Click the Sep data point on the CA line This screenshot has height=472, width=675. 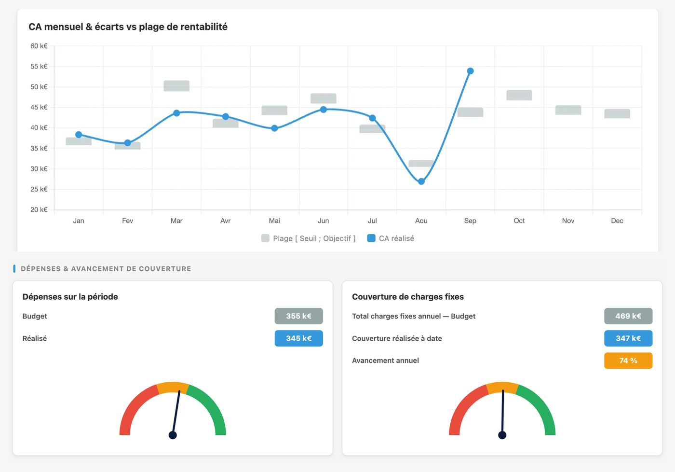click(470, 71)
